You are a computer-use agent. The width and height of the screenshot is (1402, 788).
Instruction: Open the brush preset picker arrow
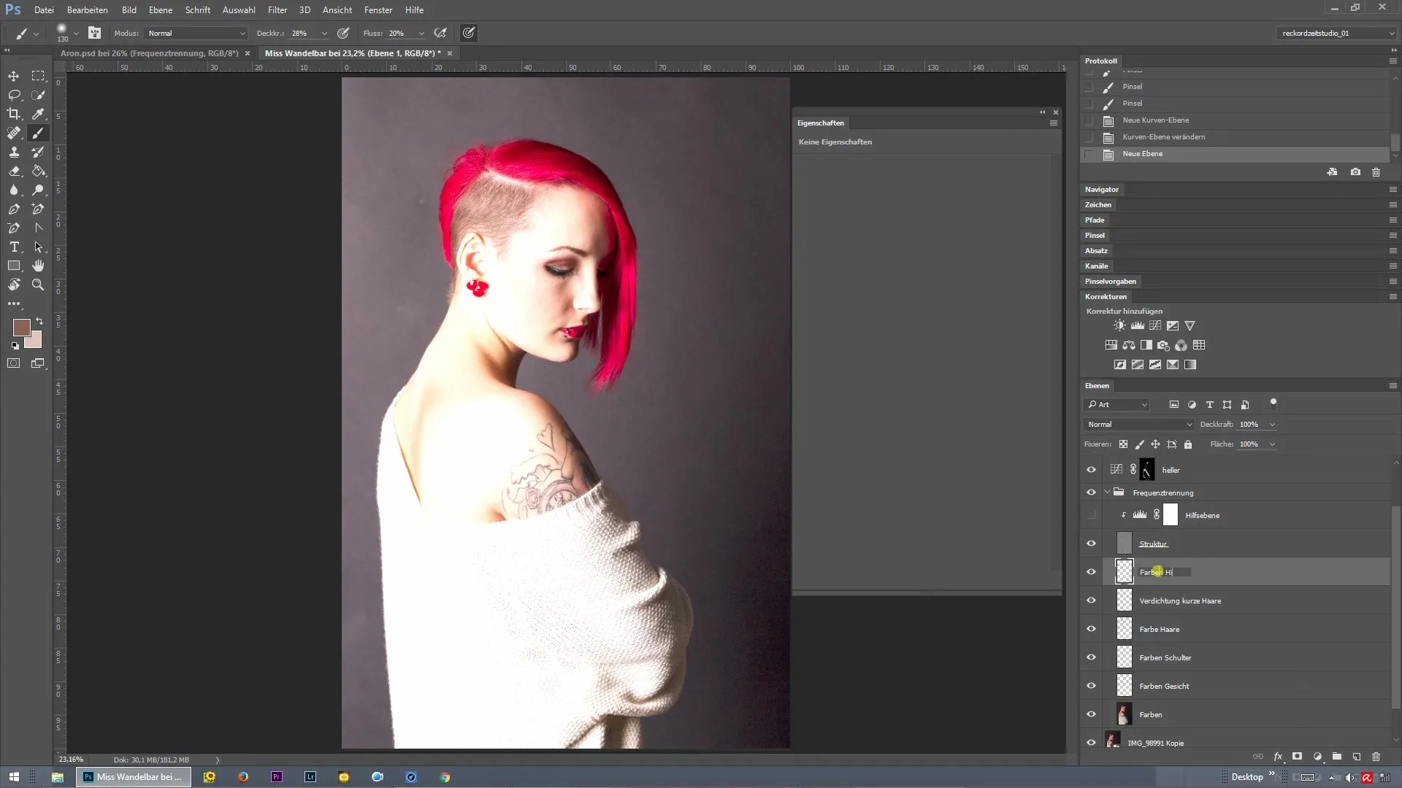(x=76, y=33)
